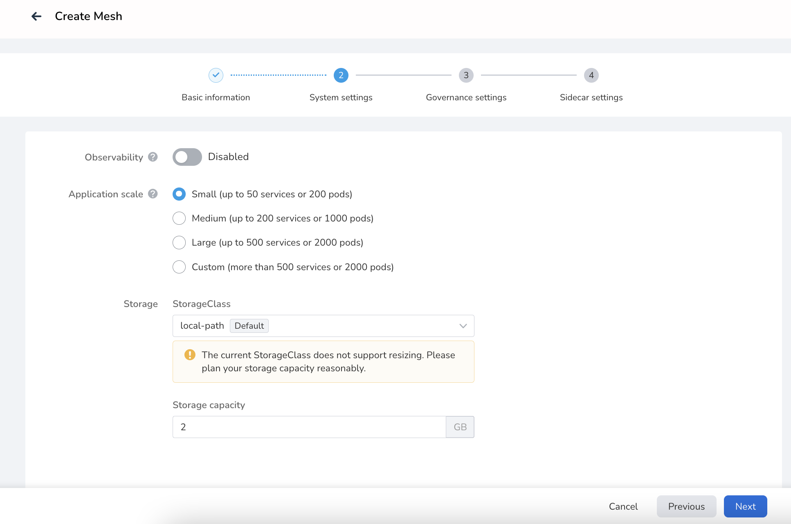Select Medium application scale radio button

[179, 218]
